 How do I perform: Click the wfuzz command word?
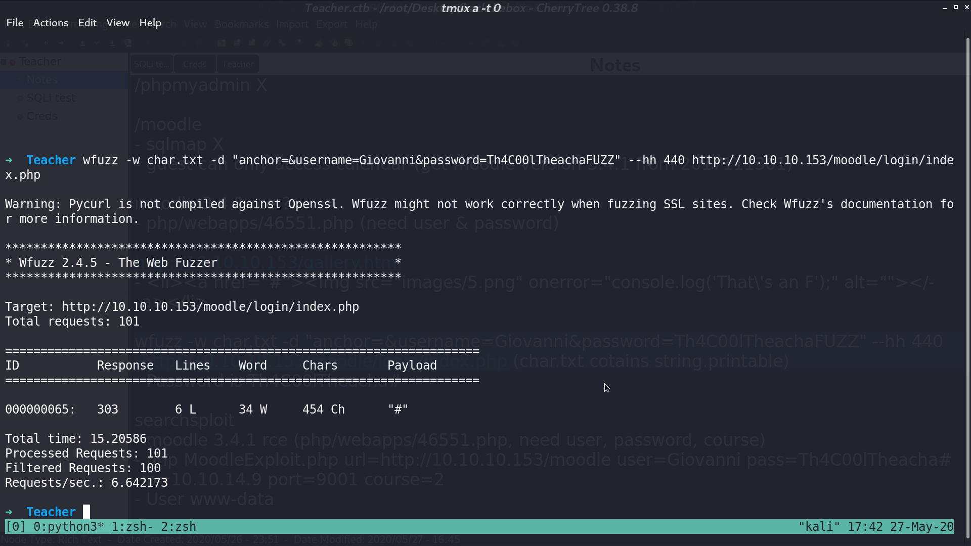[101, 160]
